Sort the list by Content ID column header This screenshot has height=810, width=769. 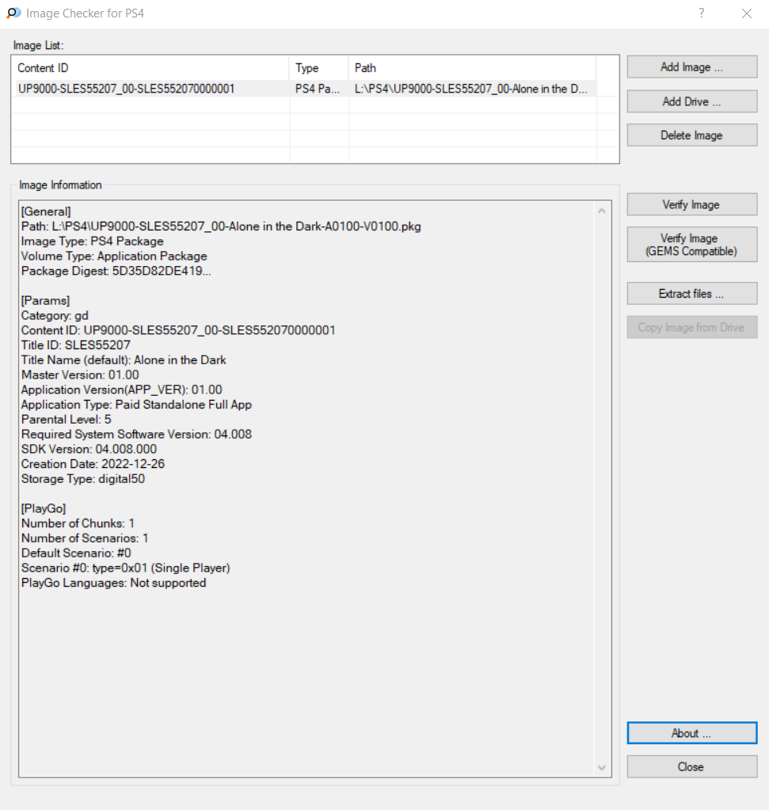[150, 68]
